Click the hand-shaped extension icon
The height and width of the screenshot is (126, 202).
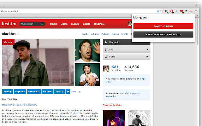click(x=186, y=11)
